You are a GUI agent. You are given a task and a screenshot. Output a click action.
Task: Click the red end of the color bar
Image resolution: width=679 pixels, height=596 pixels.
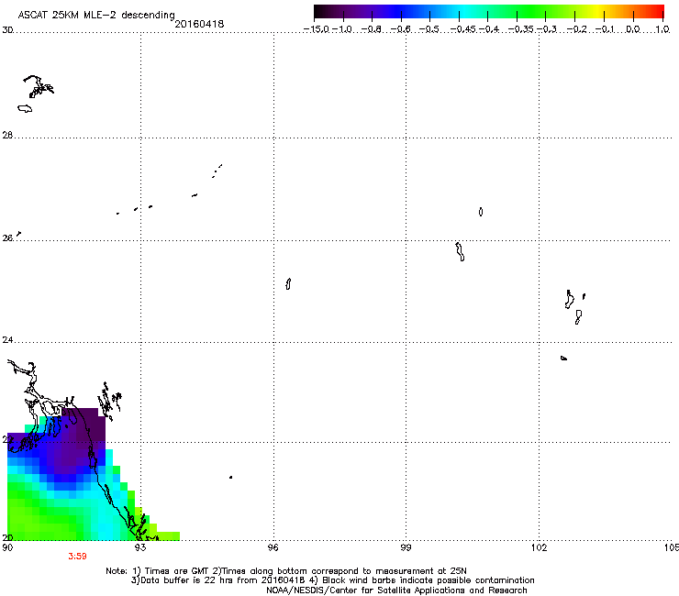tap(656, 12)
